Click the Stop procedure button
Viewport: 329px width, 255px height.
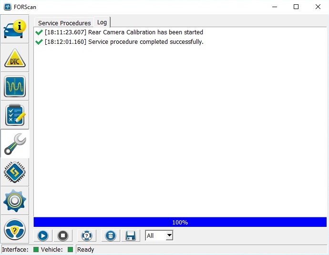tap(63, 235)
